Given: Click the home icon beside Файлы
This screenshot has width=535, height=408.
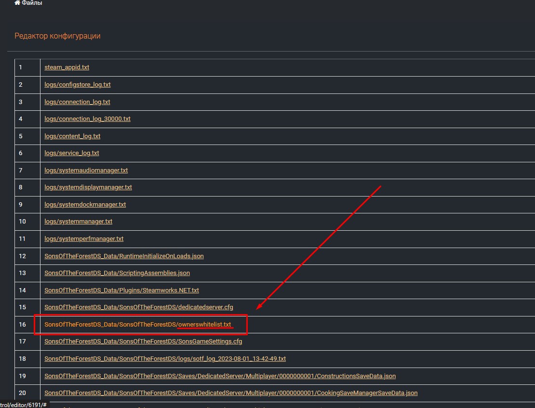Looking at the screenshot, I should coord(17,3).
